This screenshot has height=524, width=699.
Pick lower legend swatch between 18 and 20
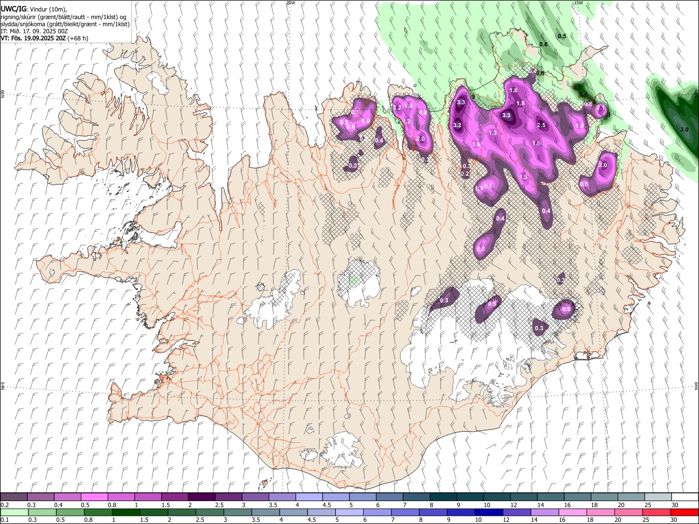[x=600, y=512]
